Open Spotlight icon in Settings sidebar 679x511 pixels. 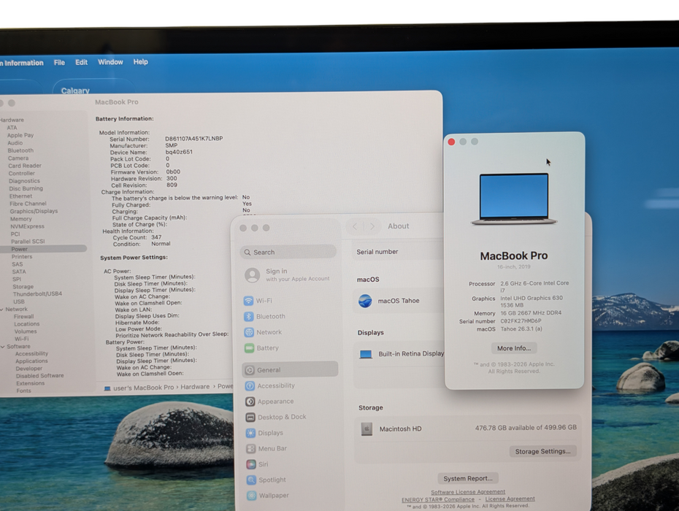[251, 480]
